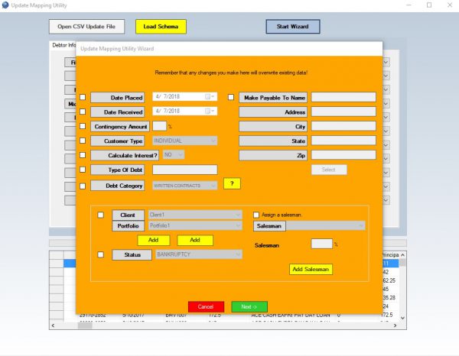Viewport: 459px width, 356px height.
Task: Click the Zip input field
Action: [343, 155]
